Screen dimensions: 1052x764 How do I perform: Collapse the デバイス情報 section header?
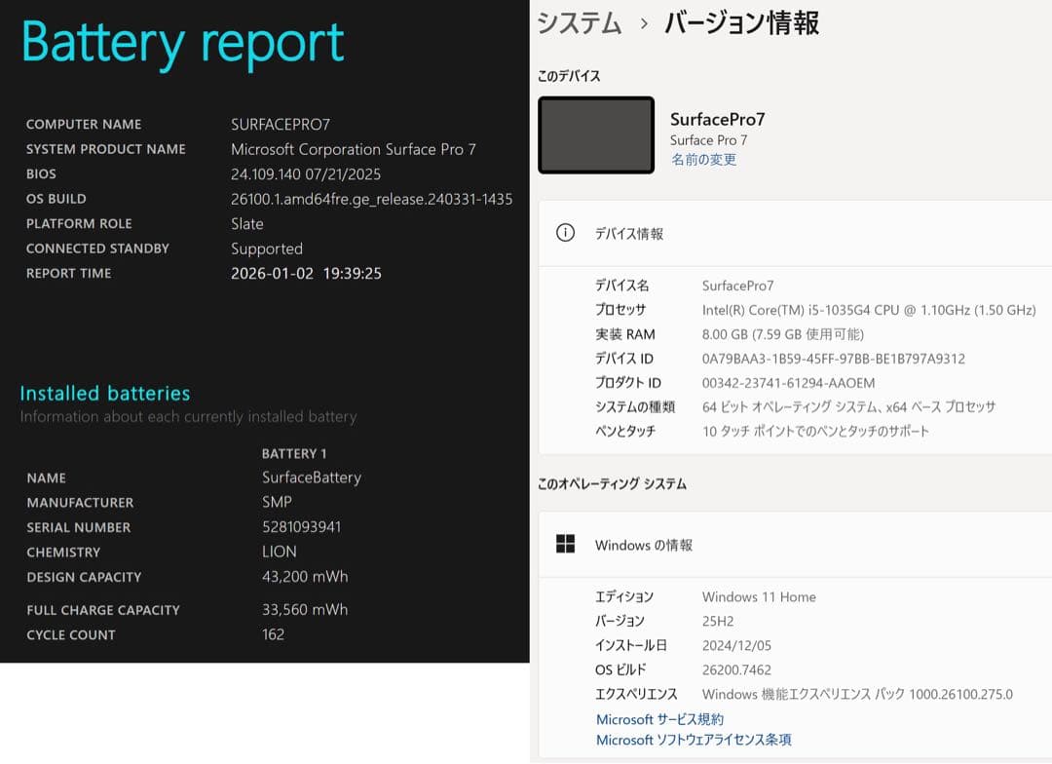795,234
